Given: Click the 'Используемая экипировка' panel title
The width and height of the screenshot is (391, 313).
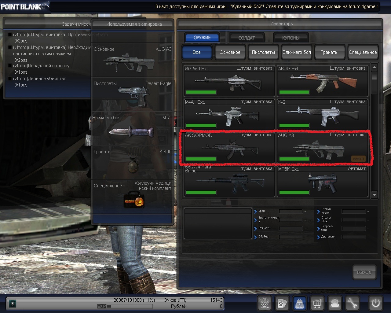Looking at the screenshot, I should tap(134, 24).
